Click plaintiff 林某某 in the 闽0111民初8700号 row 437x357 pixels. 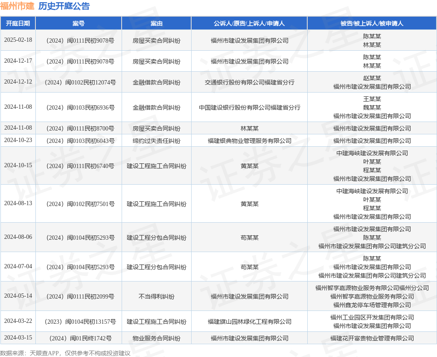[249, 128]
